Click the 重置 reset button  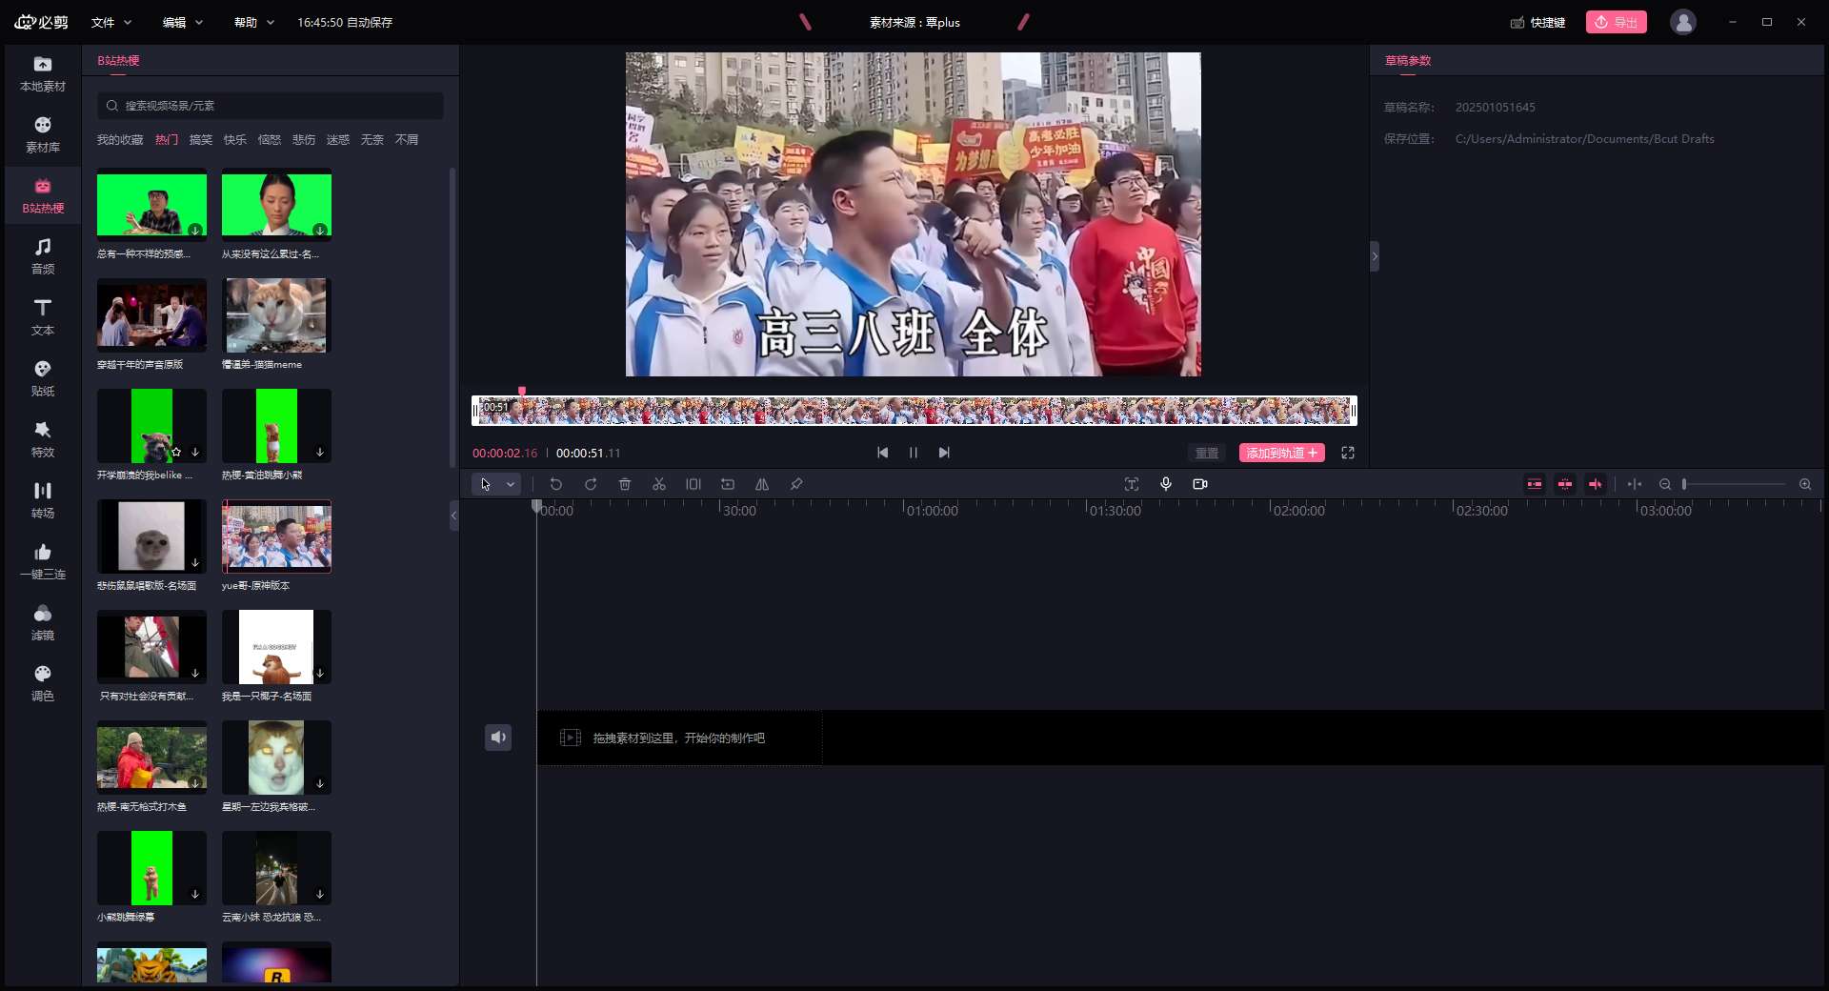[x=1207, y=453]
